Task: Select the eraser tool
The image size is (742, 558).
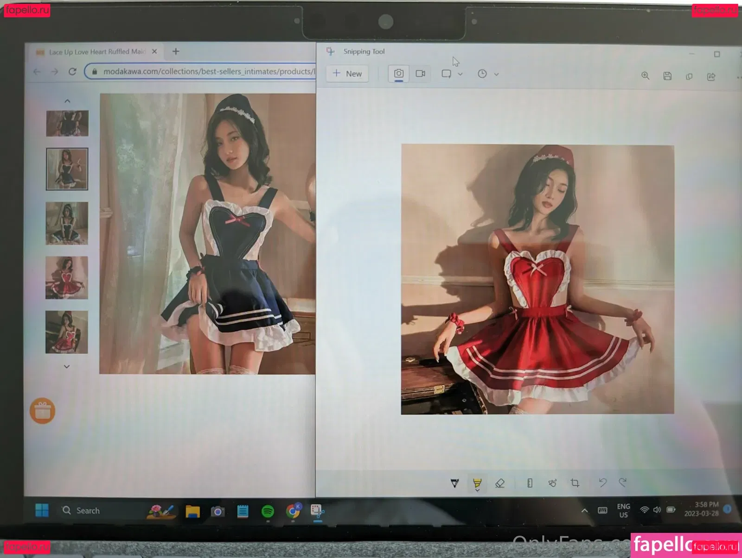Action: pos(499,483)
